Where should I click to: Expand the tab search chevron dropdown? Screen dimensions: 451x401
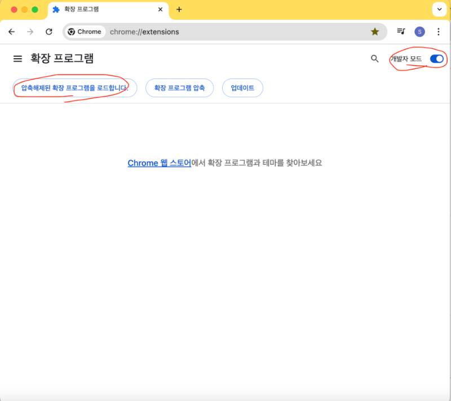439,10
